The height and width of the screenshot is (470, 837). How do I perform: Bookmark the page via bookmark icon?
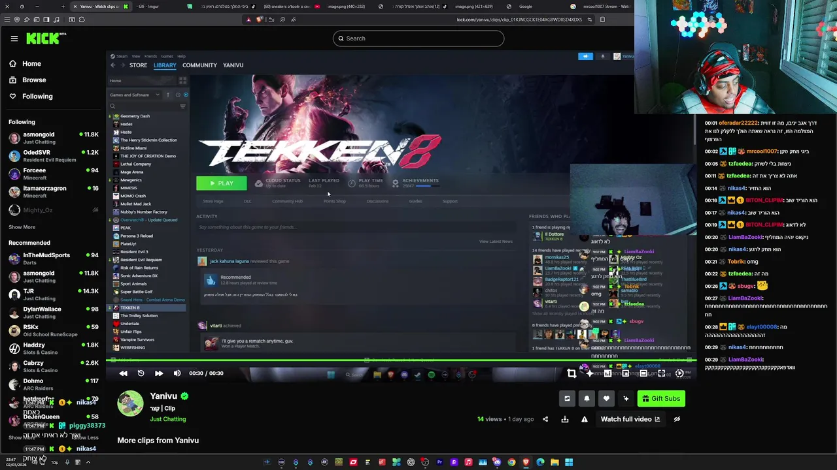point(602,20)
